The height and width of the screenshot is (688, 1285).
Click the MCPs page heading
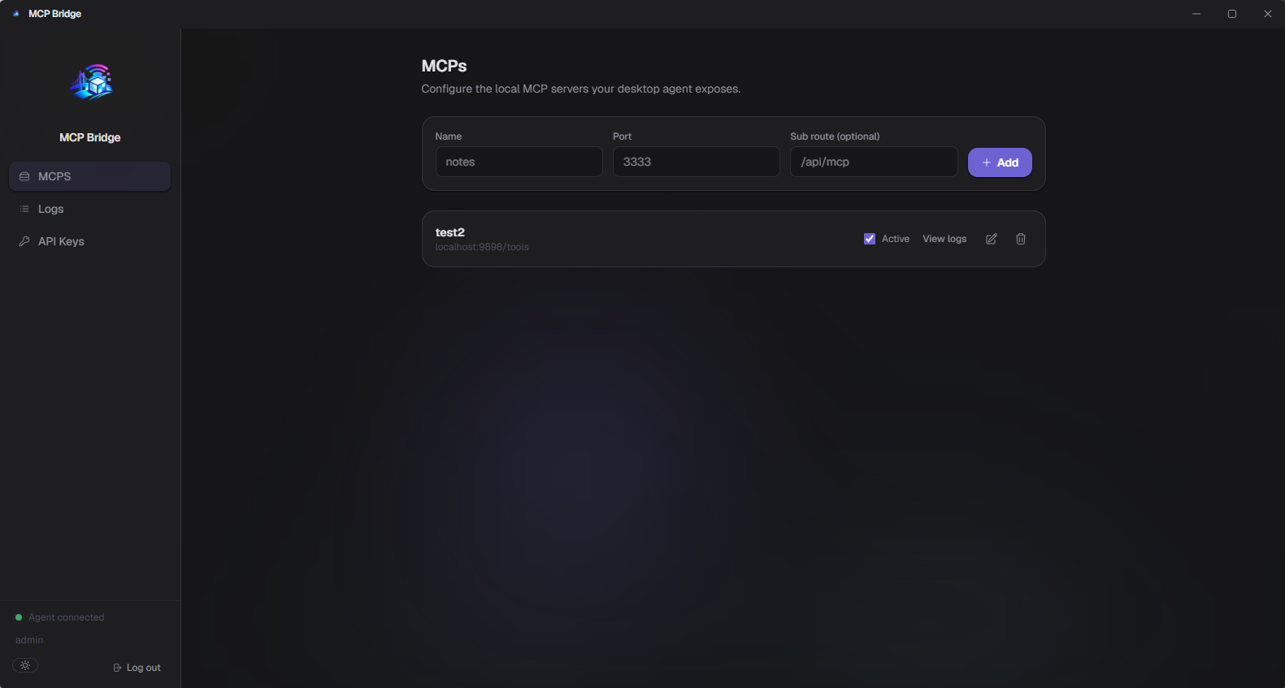click(x=444, y=66)
